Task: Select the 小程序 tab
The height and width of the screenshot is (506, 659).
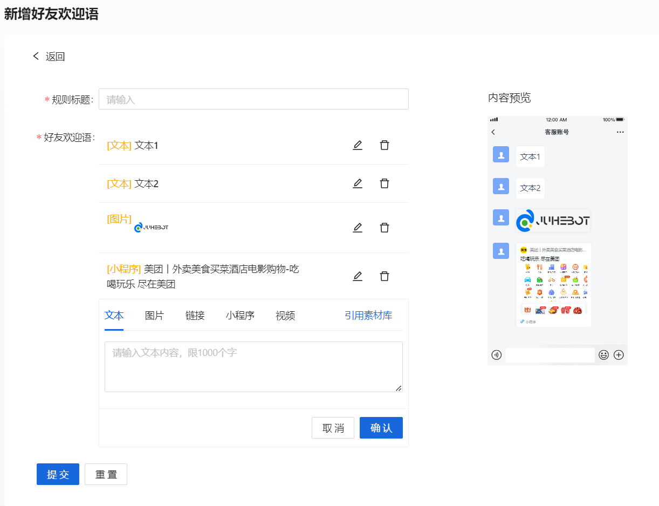Action: point(240,316)
